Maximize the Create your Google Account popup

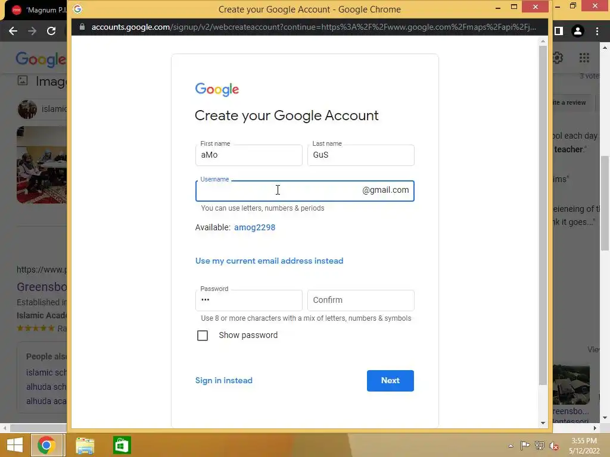pos(514,7)
